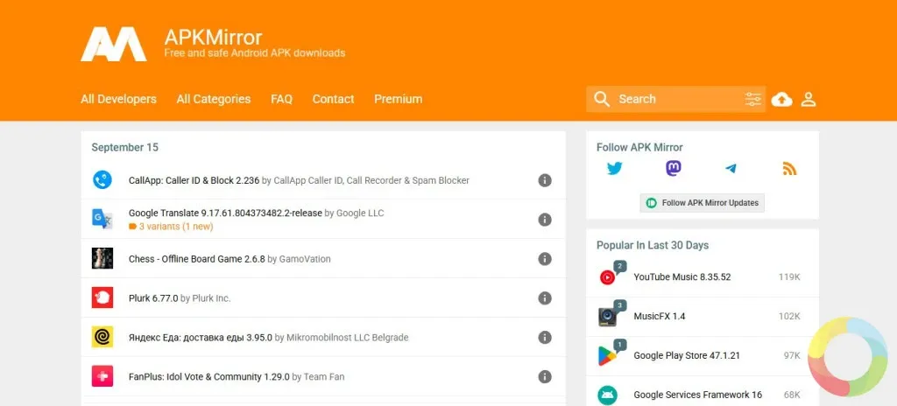Click the Plurk Inc. developer name

pos(212,297)
